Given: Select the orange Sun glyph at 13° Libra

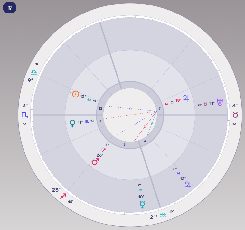Looking at the screenshot, I should pyautogui.click(x=75, y=94).
